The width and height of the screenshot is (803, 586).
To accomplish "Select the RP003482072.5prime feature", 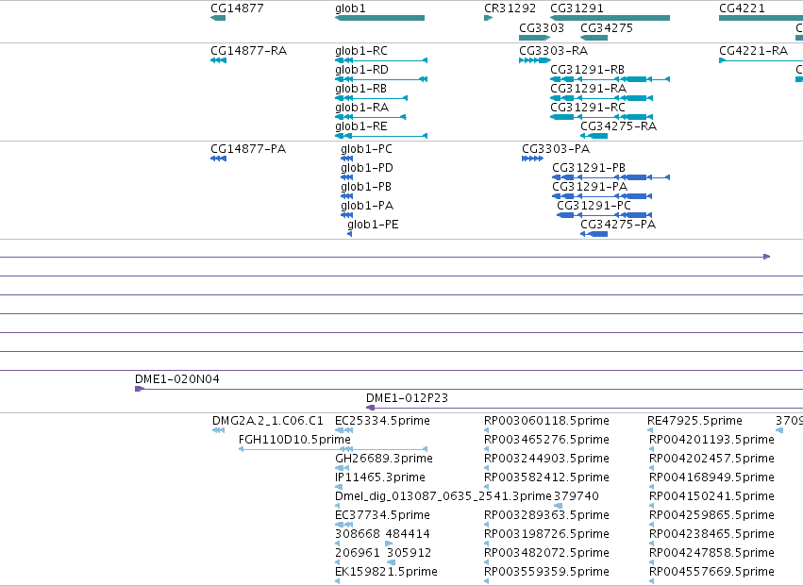I will [487, 561].
